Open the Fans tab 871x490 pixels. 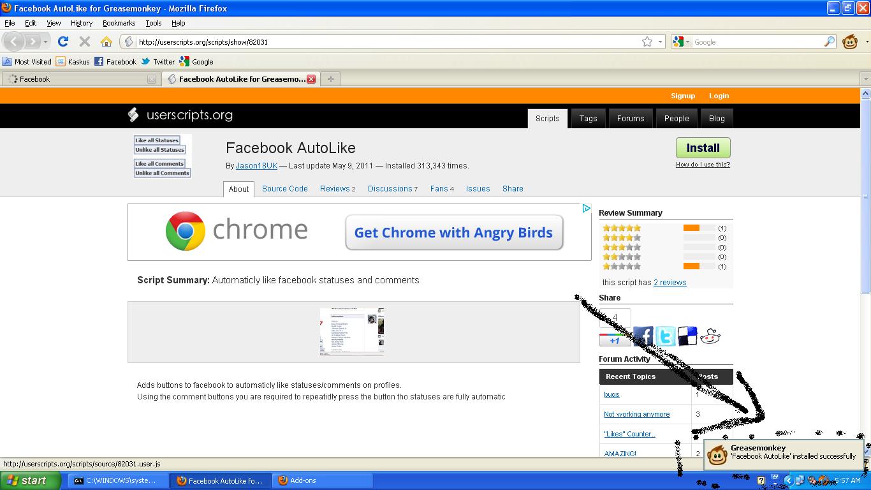coord(442,189)
